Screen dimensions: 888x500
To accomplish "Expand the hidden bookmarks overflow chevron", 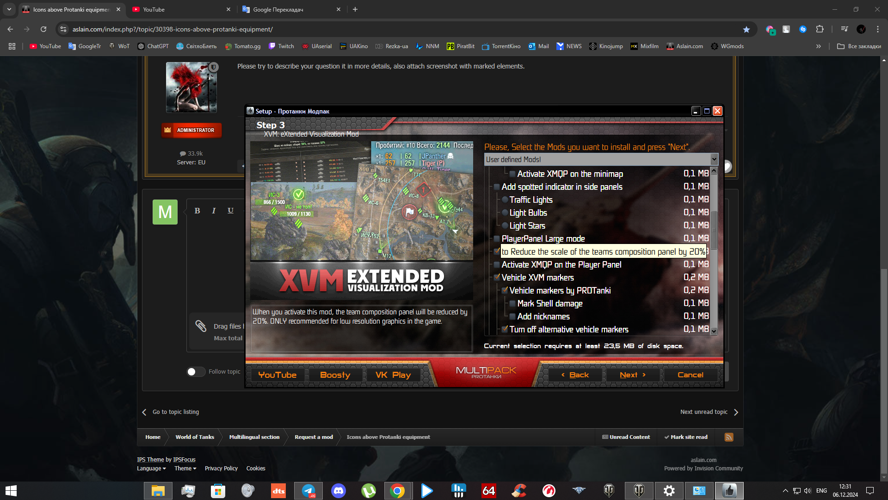I will 818,46.
